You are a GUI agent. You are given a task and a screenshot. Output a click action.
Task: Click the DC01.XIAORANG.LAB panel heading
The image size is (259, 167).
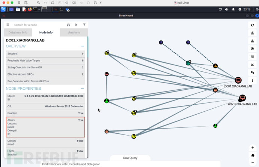[25, 40]
